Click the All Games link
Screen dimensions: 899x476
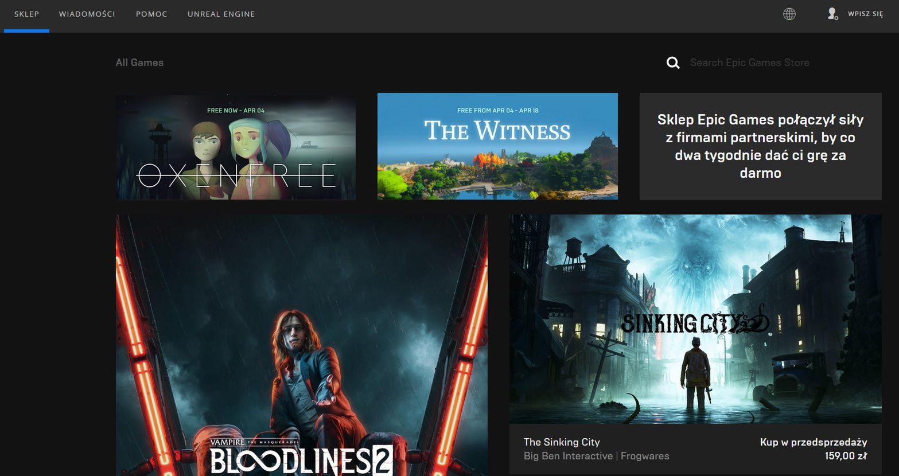139,63
